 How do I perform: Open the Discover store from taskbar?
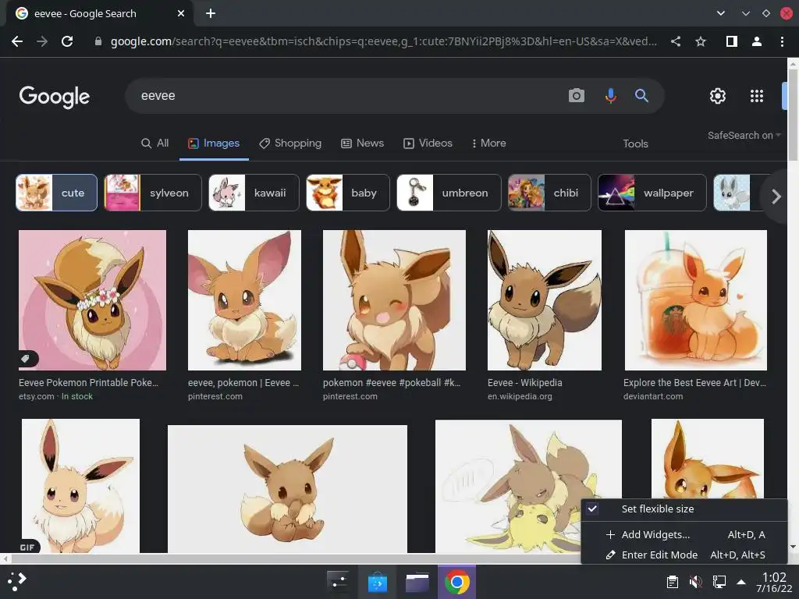pos(378,582)
